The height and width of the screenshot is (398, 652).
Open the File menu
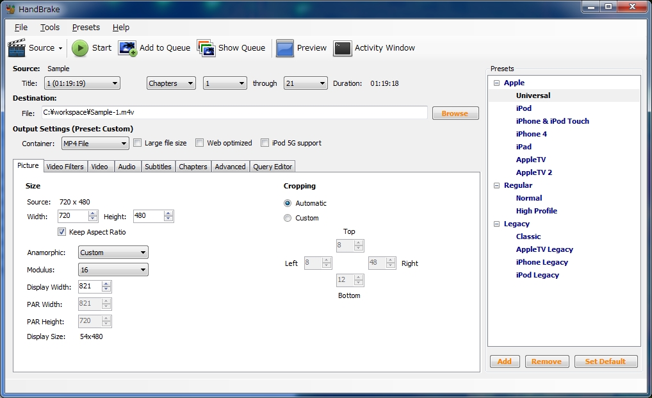point(20,28)
